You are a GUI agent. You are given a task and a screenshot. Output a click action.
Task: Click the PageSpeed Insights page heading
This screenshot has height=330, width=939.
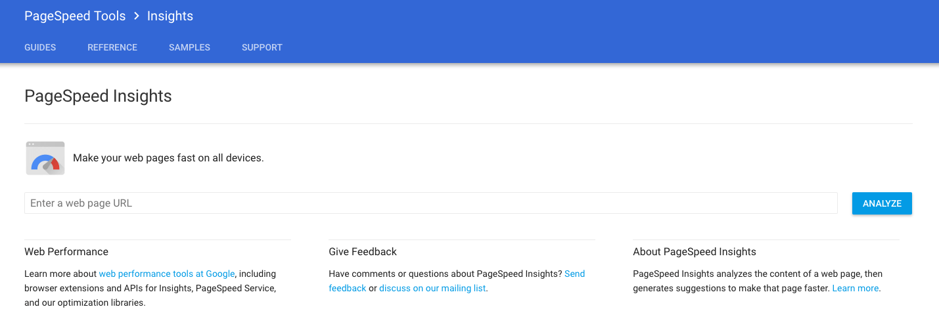tap(98, 96)
